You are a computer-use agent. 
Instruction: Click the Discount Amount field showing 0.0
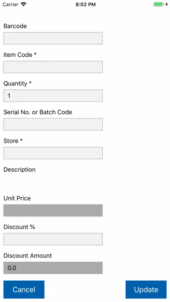53,268
